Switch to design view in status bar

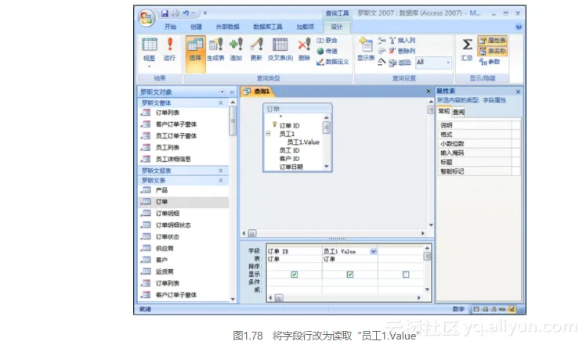click(x=512, y=309)
